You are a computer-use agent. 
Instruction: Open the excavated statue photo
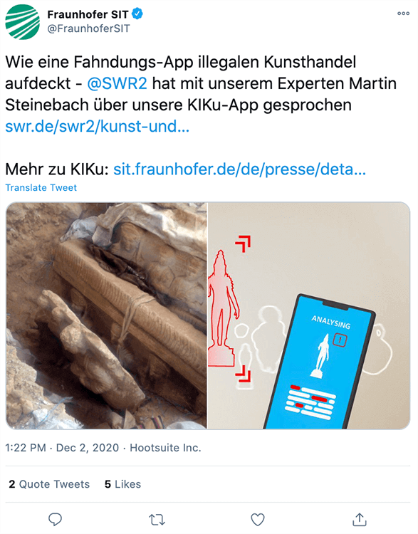click(106, 315)
